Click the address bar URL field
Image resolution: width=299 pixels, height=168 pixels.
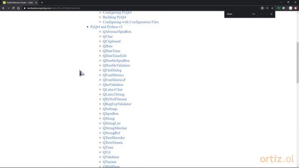pyautogui.click(x=141, y=8)
